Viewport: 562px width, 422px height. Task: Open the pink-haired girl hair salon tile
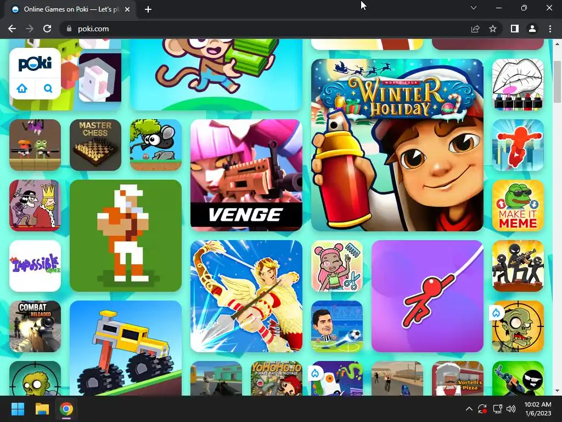(337, 266)
